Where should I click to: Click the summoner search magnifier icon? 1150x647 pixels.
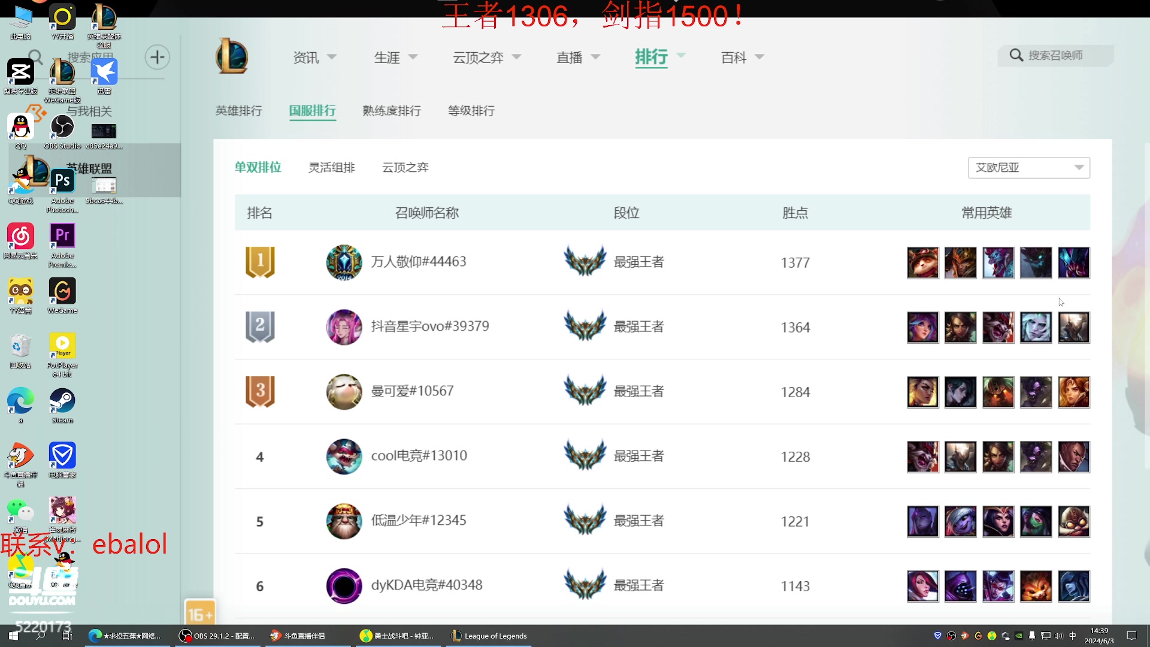[x=1016, y=55]
